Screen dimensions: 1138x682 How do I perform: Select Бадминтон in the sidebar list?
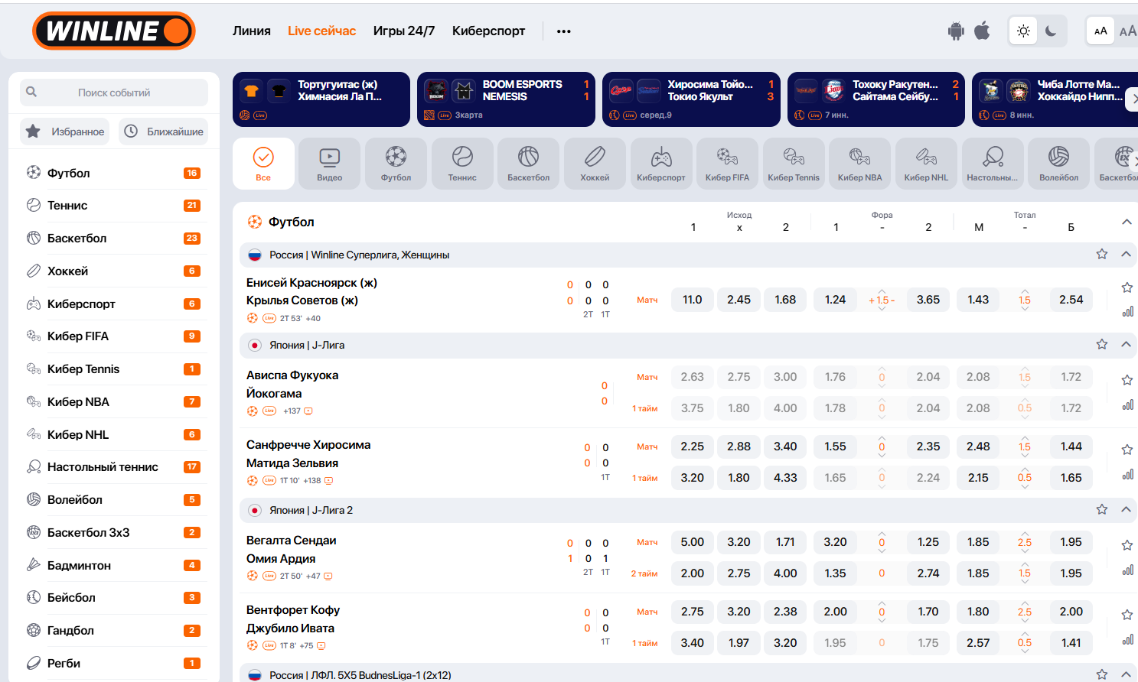coord(114,566)
